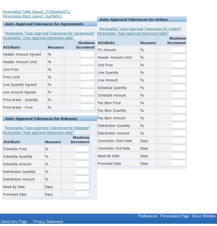Focus Pay Item Quantity increment field
The image size is (217, 226).
click(179, 110)
